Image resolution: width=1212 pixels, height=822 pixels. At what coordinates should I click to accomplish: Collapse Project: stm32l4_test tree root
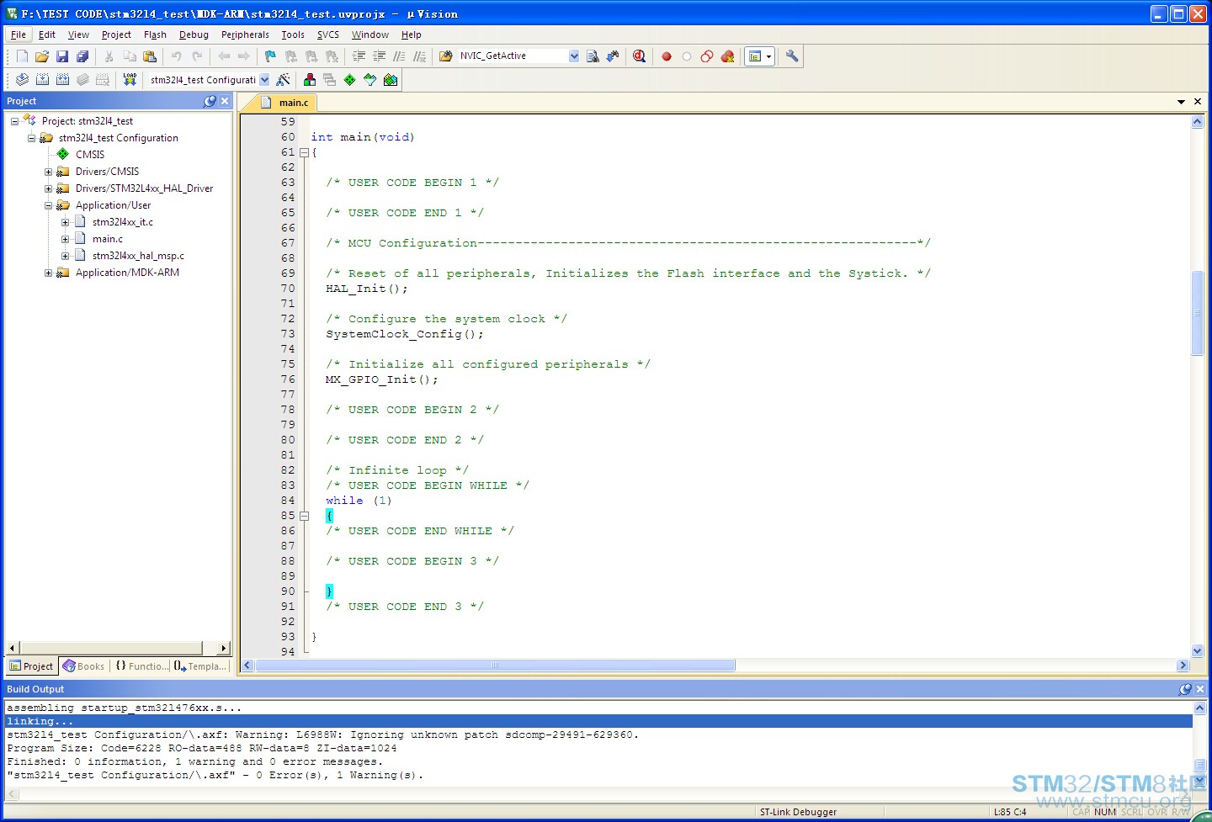[14, 121]
